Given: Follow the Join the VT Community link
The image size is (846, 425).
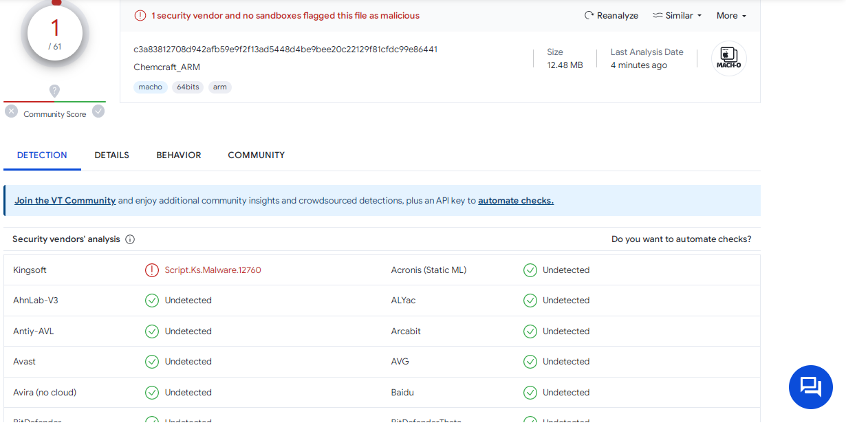Looking at the screenshot, I should (x=65, y=201).
